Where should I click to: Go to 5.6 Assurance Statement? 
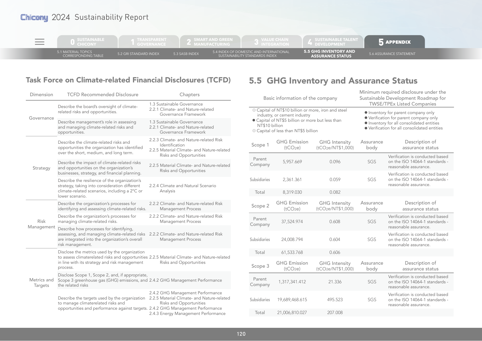coord(392,54)
